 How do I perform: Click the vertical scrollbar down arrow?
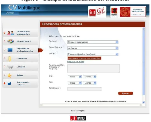click(144, 102)
